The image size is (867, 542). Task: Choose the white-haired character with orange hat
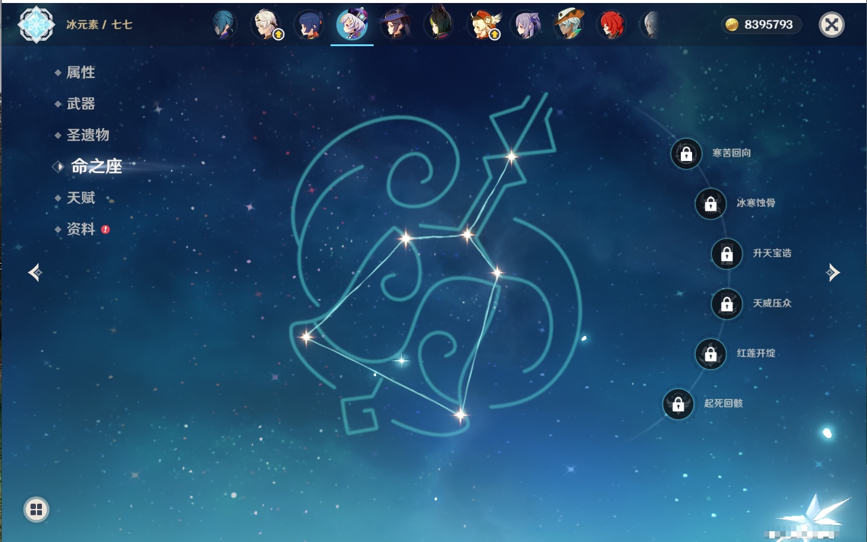[568, 25]
